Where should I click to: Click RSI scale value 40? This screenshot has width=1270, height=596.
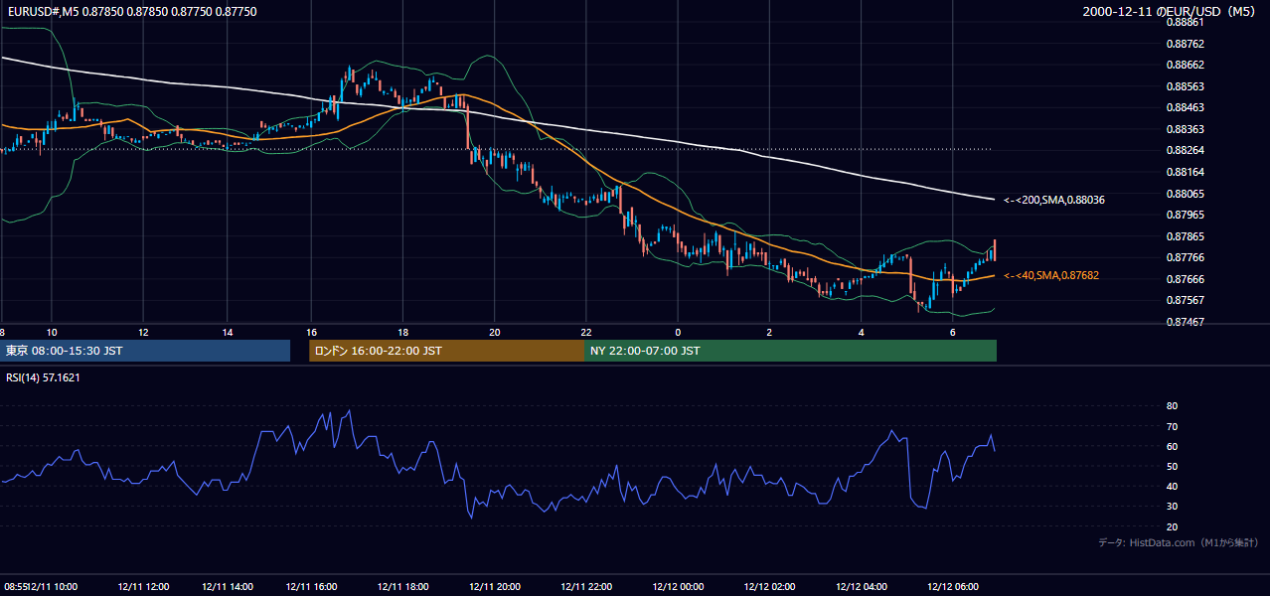coord(1172,486)
